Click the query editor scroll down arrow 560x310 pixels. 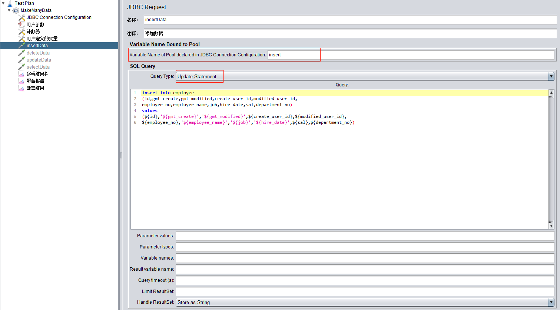click(551, 226)
